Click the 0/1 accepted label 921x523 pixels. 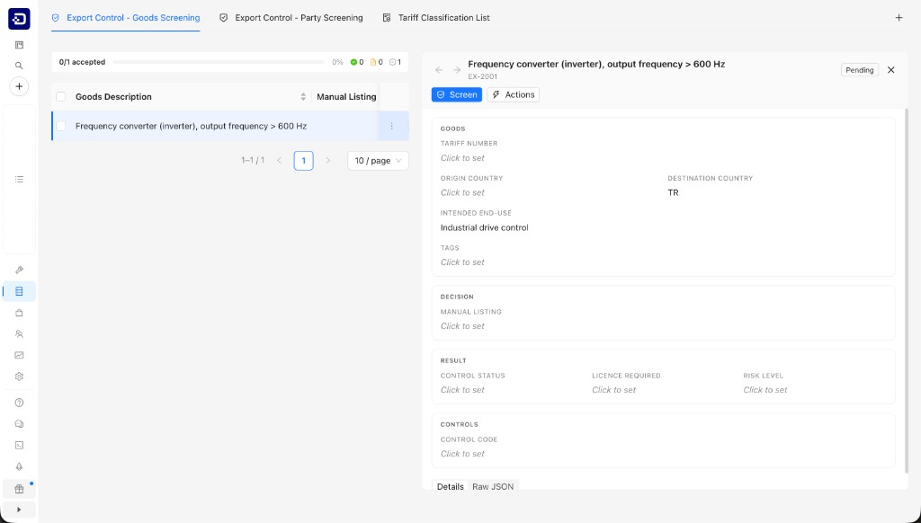pyautogui.click(x=82, y=62)
